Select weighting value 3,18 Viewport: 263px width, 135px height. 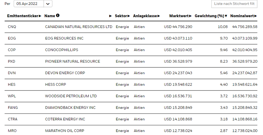click(x=224, y=119)
